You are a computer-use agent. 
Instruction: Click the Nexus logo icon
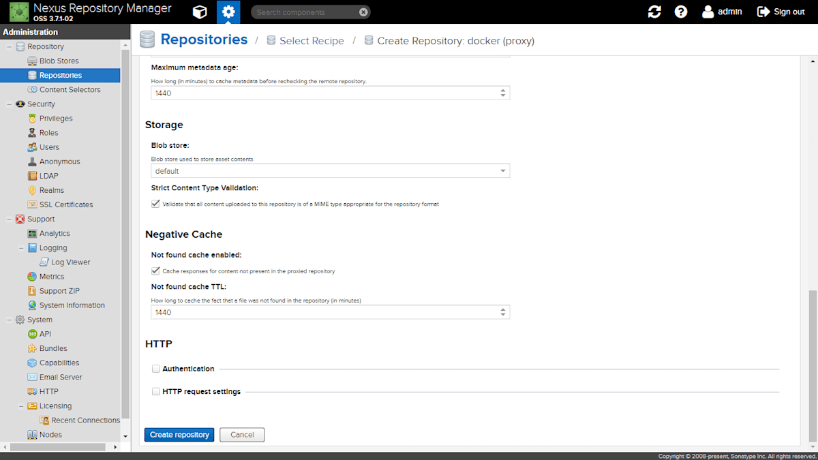pyautogui.click(x=19, y=12)
